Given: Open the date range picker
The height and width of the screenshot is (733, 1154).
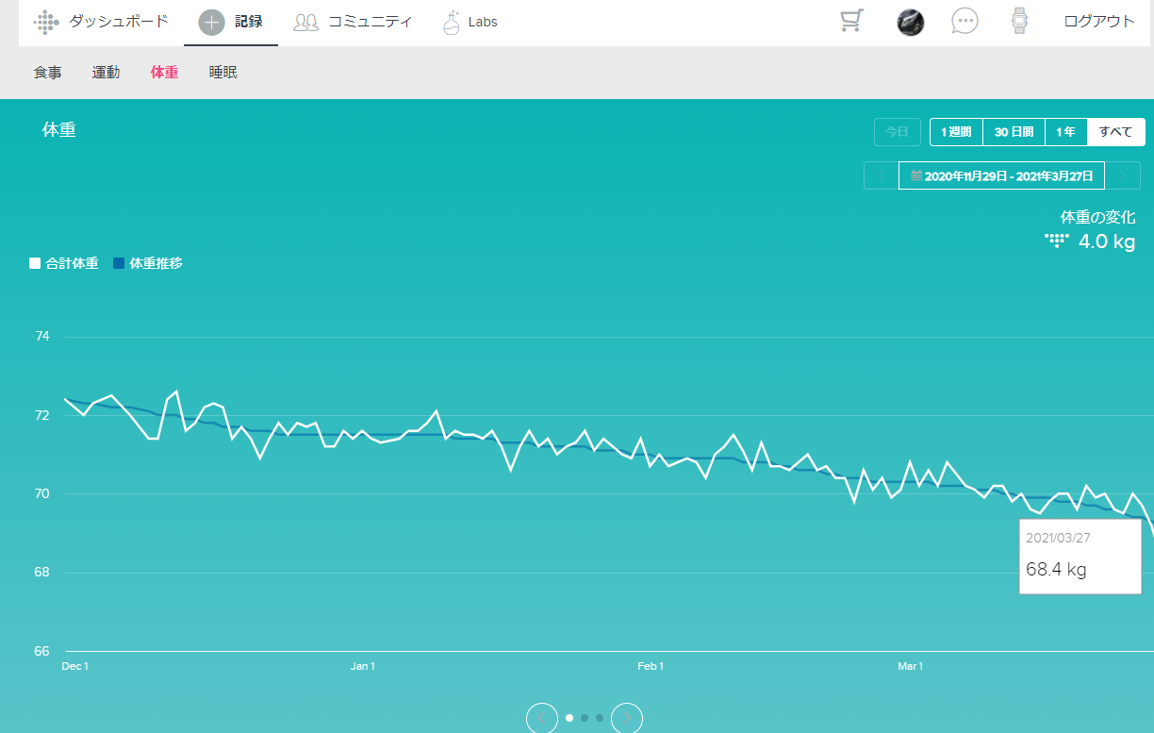Looking at the screenshot, I should 1001,176.
